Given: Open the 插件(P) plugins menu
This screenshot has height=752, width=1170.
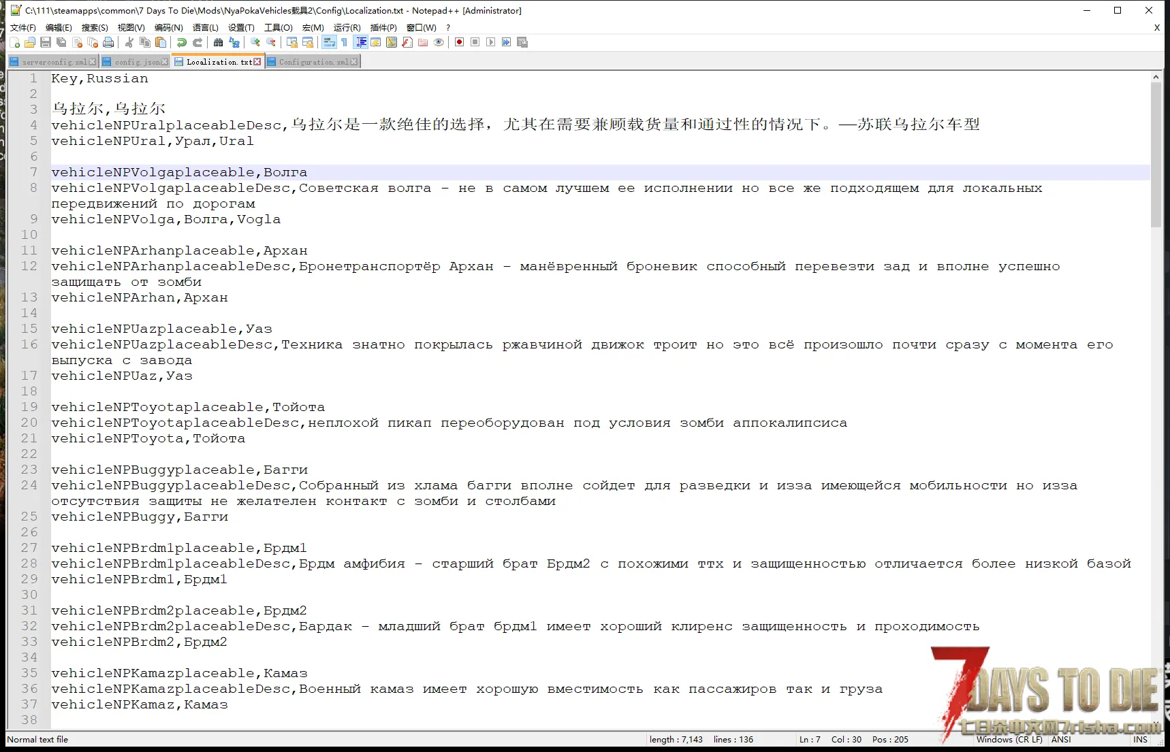Looking at the screenshot, I should click(383, 27).
